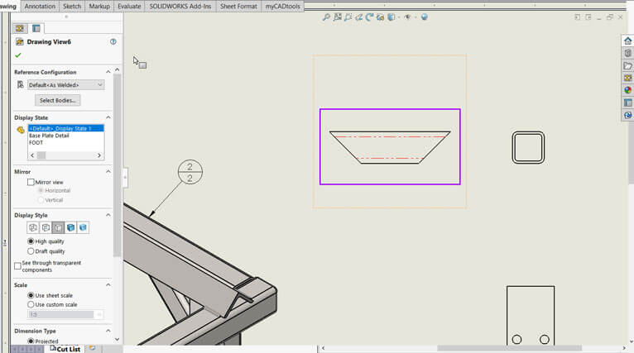
Task: Select Shaded display style
Action: [83, 227]
